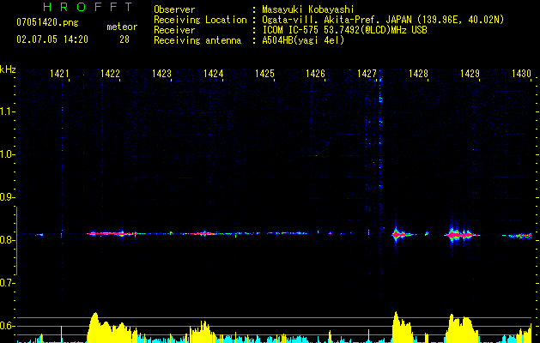This screenshot has height=343, width=540.
Task: Select antenna value A504HB(yagi 4el)
Action: click(x=303, y=40)
